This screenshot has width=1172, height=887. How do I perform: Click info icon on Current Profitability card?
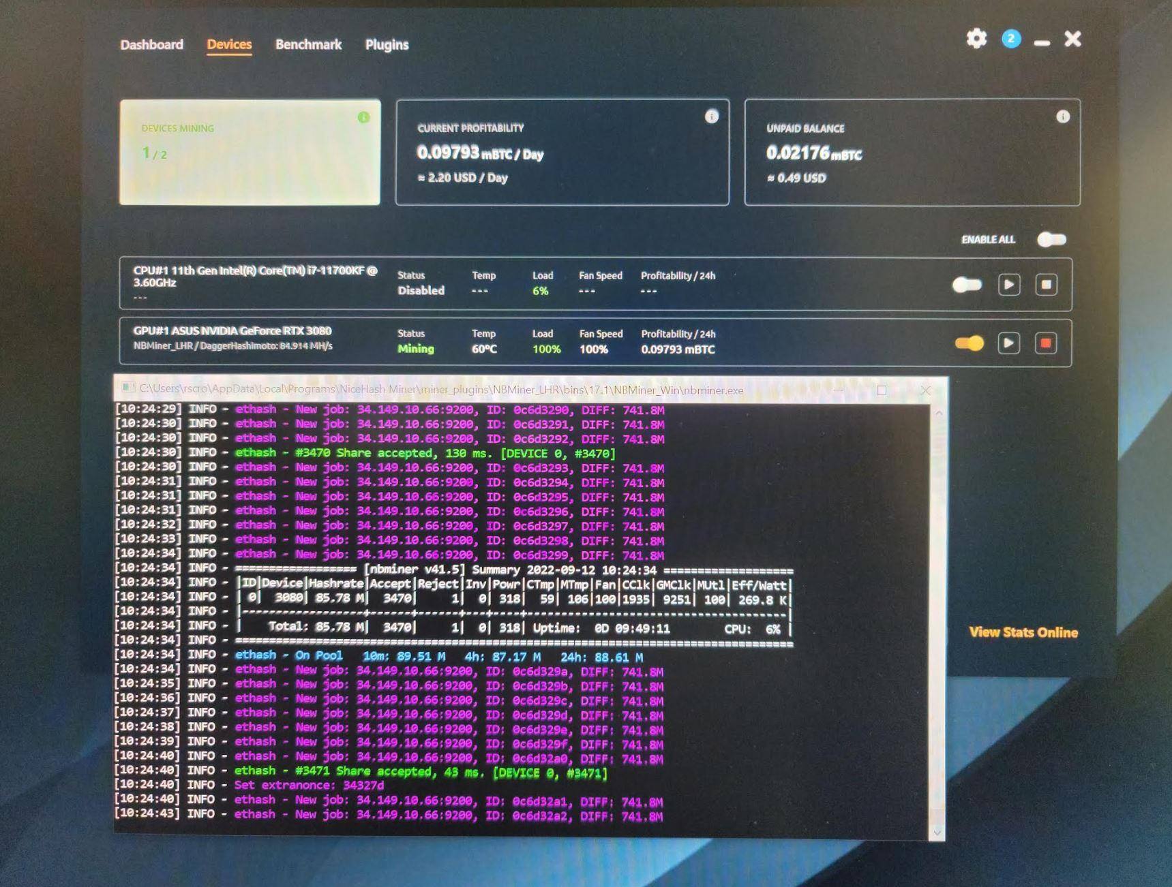711,116
